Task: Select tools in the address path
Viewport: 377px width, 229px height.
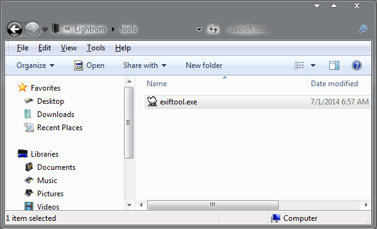Action: click(x=128, y=29)
